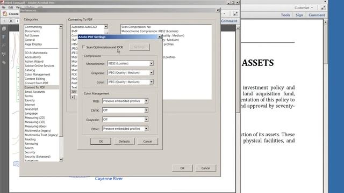Select Adobe Online Services category
Image resolution: width=344 pixels, height=193 pixels.
click(39, 66)
